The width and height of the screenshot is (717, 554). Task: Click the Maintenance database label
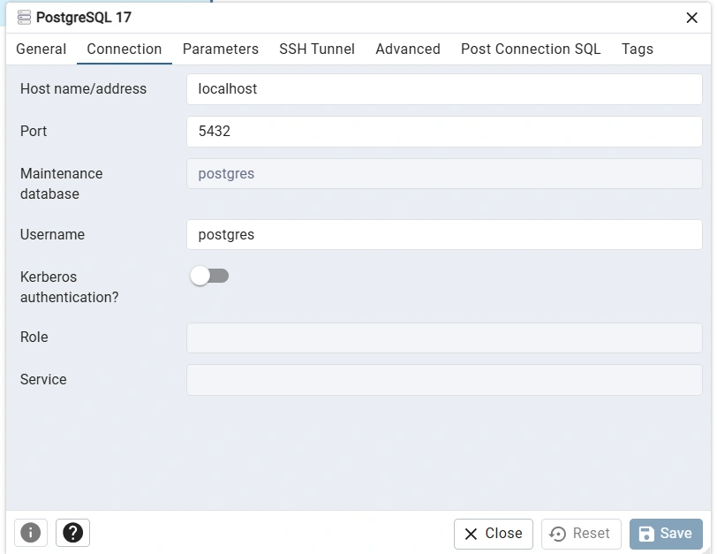[61, 184]
